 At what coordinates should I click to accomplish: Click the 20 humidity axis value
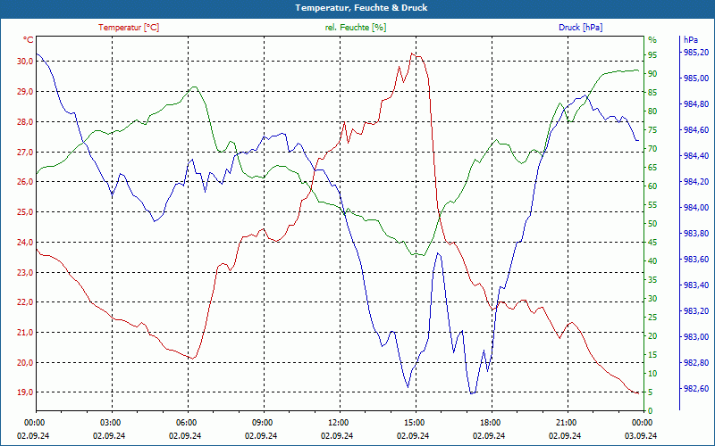pyautogui.click(x=652, y=336)
